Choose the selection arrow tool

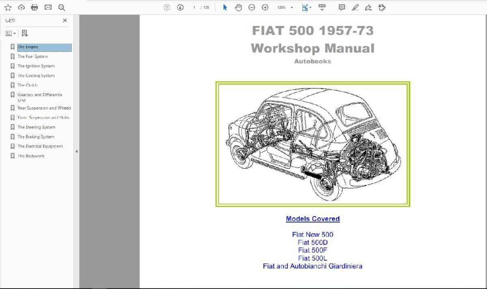click(x=225, y=7)
